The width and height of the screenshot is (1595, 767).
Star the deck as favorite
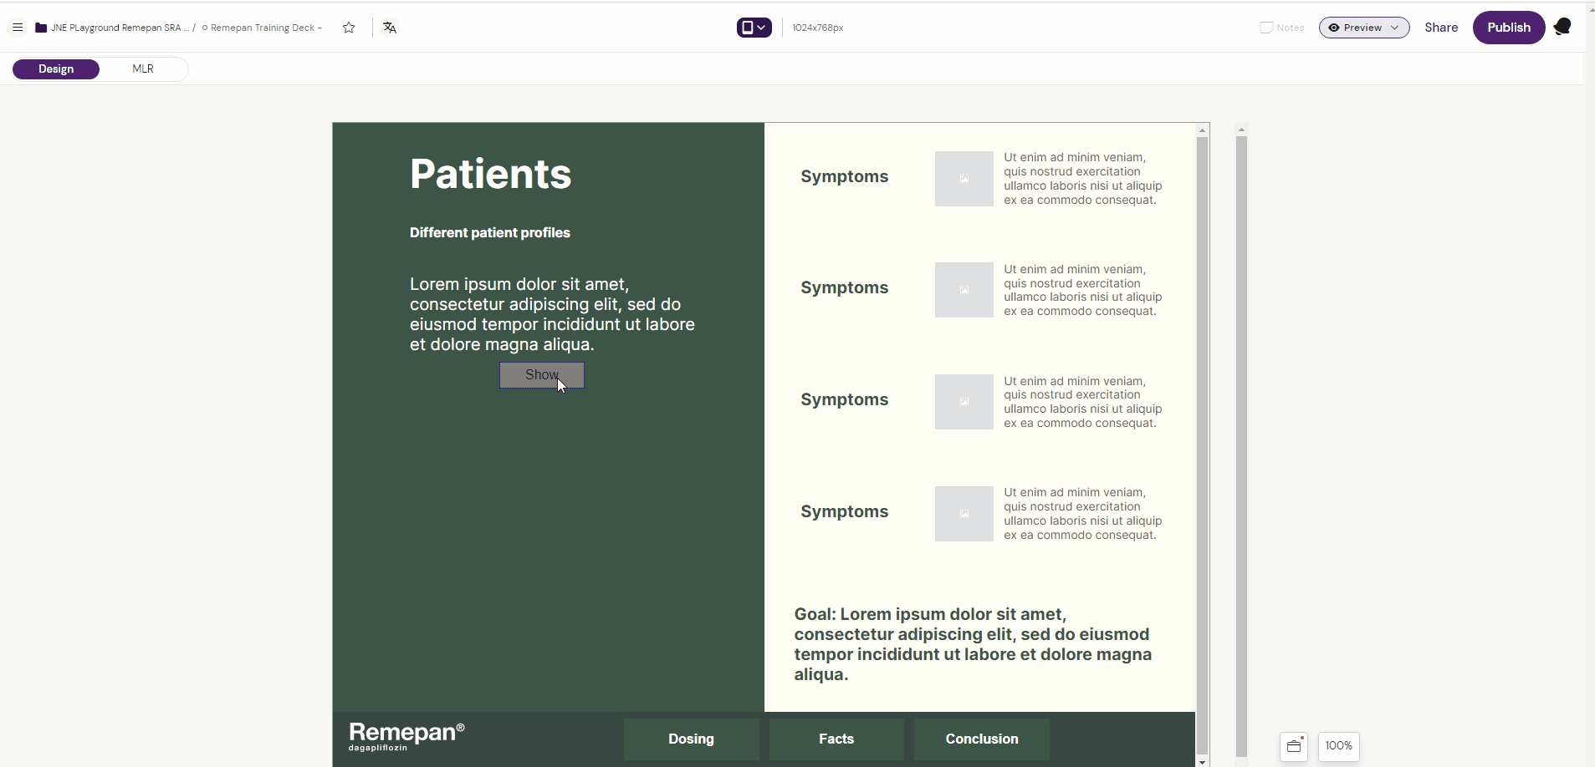[x=349, y=28]
